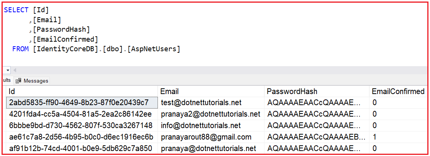Open the partially visible Results tab

[x=7, y=80]
